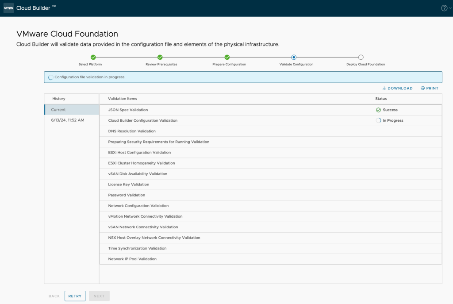This screenshot has width=453, height=304.
Task: Select Preparing Security Requirements for Running Validation
Action: [270, 142]
